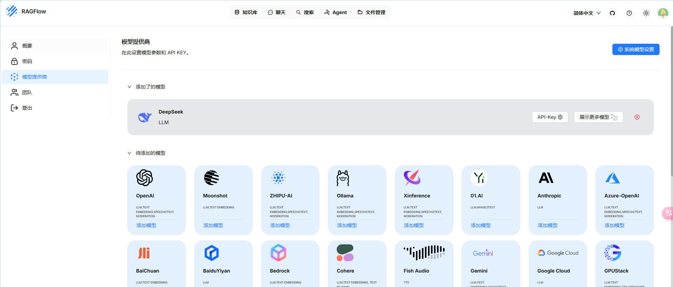This screenshot has width=673, height=287.
Task: Click the Xinference logo icon
Action: point(412,177)
